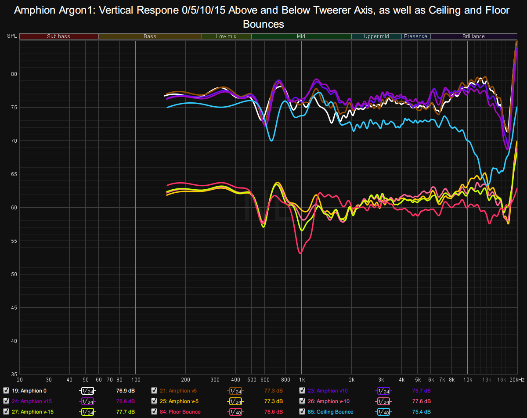Click the 1/24 smoothing icon for Amphion v-15

click(x=87, y=412)
